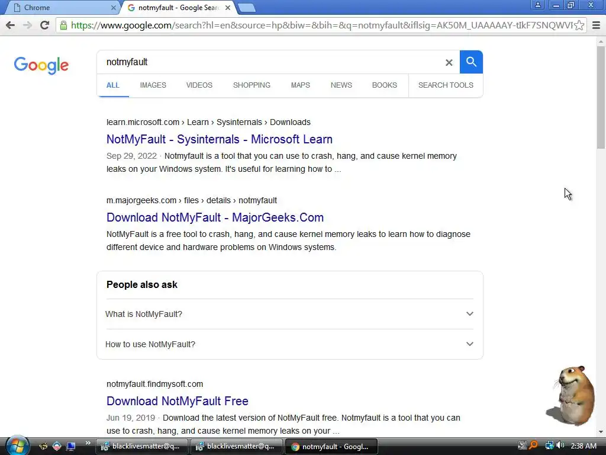Click the scrollbar down arrow
Image resolution: width=606 pixels, height=455 pixels.
click(601, 432)
